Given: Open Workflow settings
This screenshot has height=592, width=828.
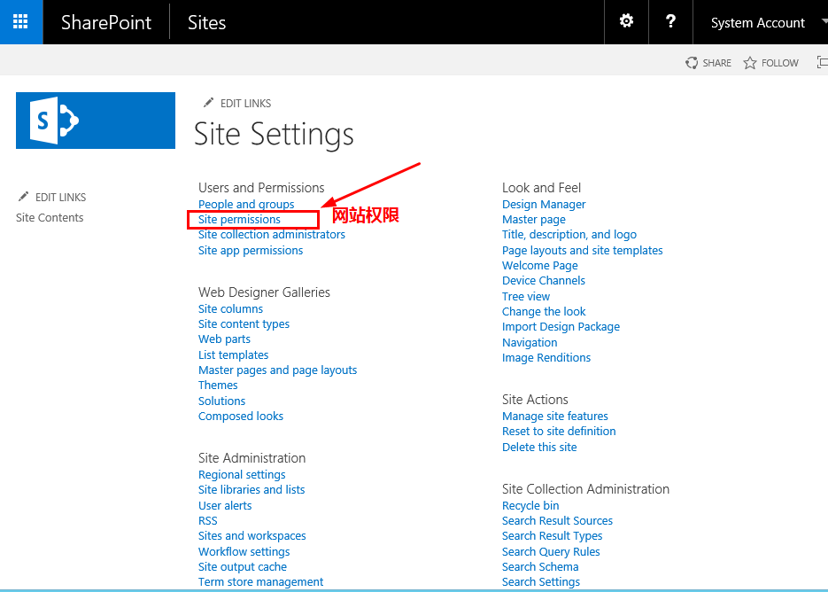Looking at the screenshot, I should [x=244, y=552].
